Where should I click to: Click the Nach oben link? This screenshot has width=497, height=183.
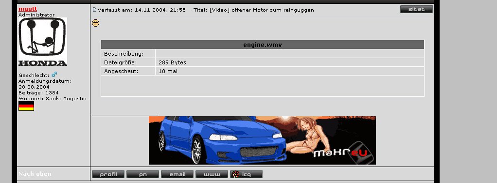[35, 174]
